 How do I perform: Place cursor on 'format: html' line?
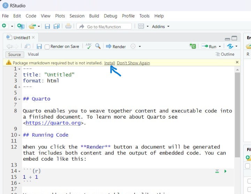pyautogui.click(x=41, y=81)
